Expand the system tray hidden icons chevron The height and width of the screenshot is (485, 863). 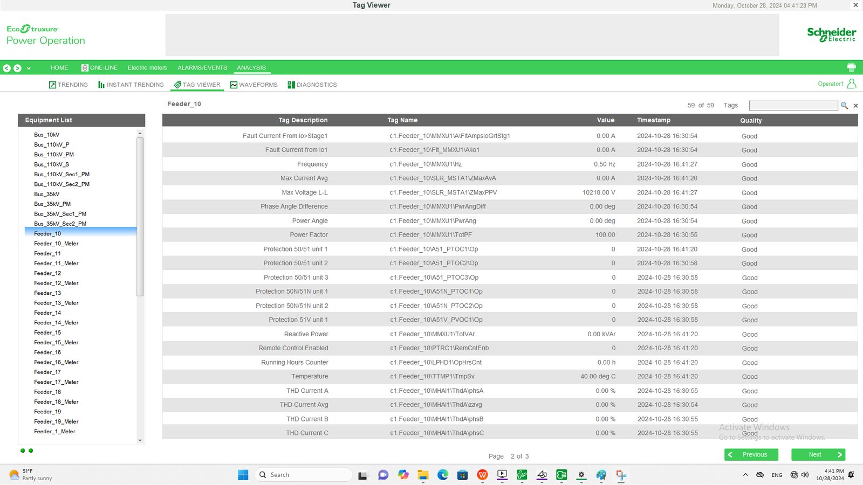click(745, 475)
